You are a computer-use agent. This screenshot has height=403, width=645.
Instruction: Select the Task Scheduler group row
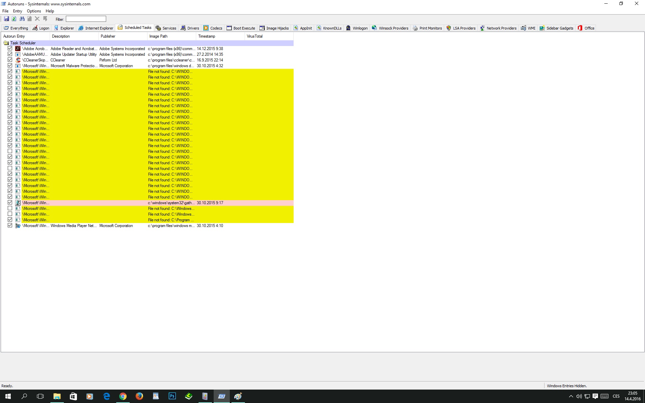point(23,43)
